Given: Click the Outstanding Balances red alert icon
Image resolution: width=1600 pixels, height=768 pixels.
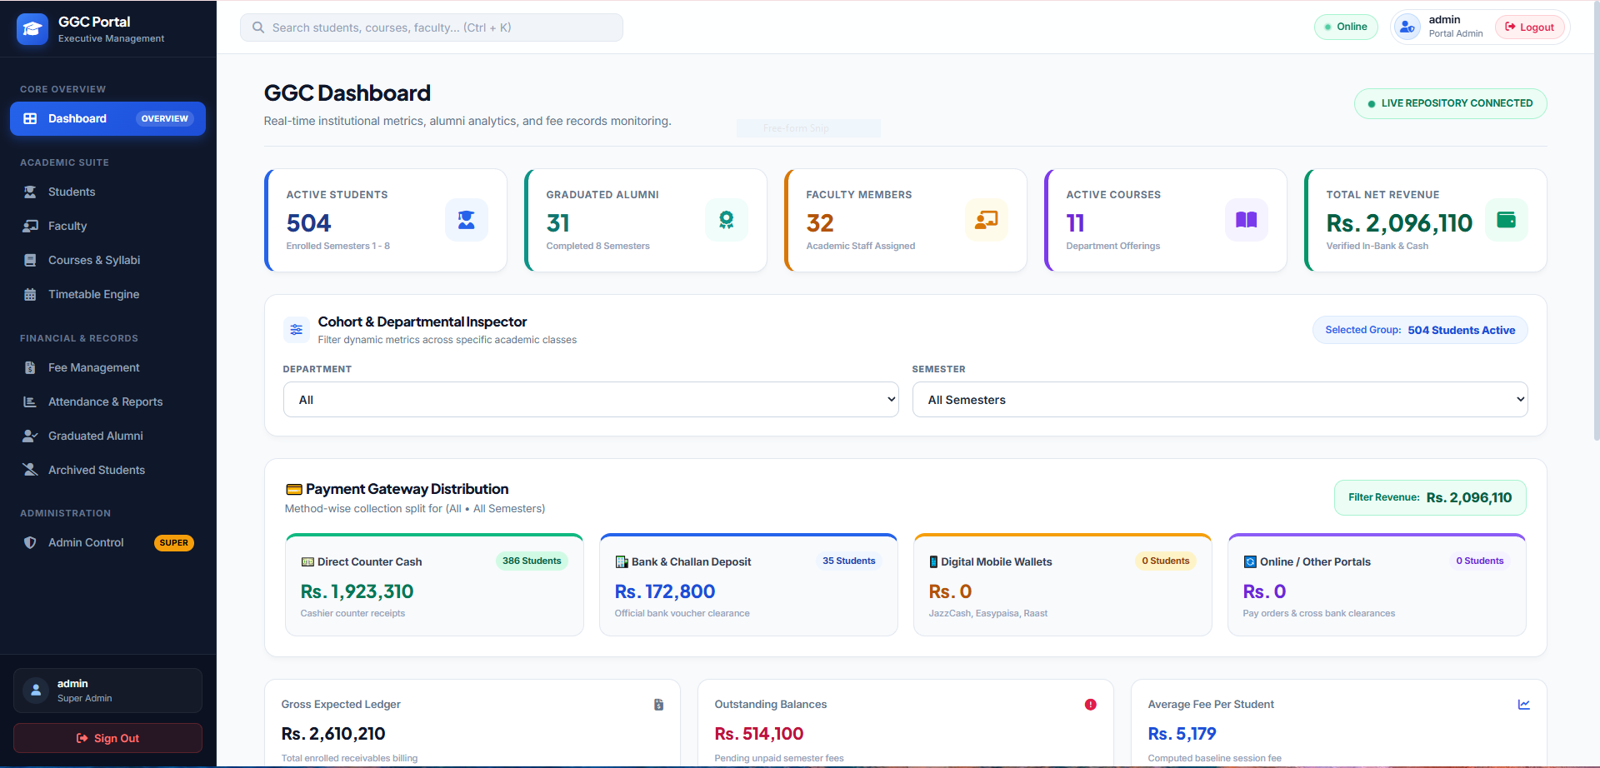Looking at the screenshot, I should click(1090, 705).
